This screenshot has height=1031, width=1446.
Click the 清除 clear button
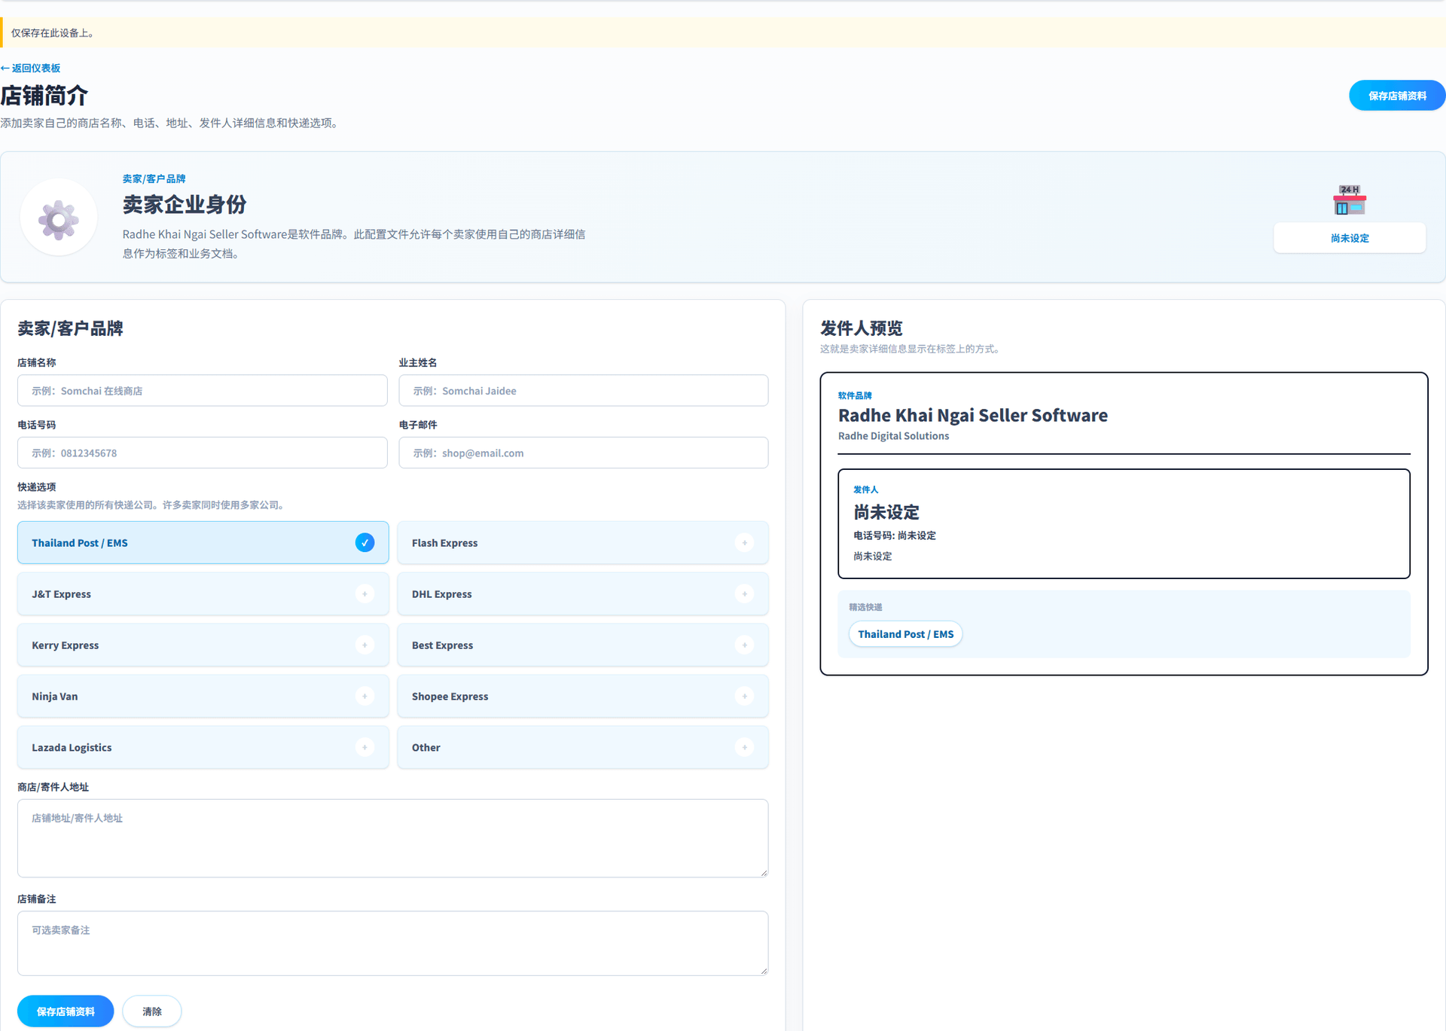coord(152,1011)
